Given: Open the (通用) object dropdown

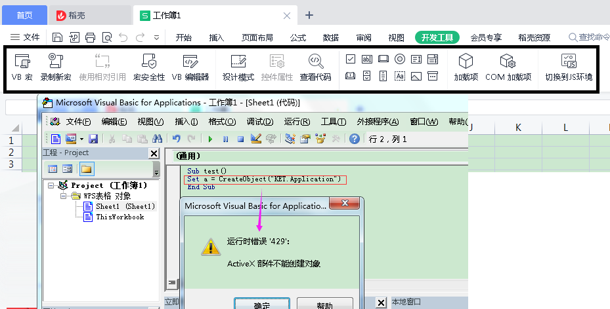Looking at the screenshot, I should (320, 156).
